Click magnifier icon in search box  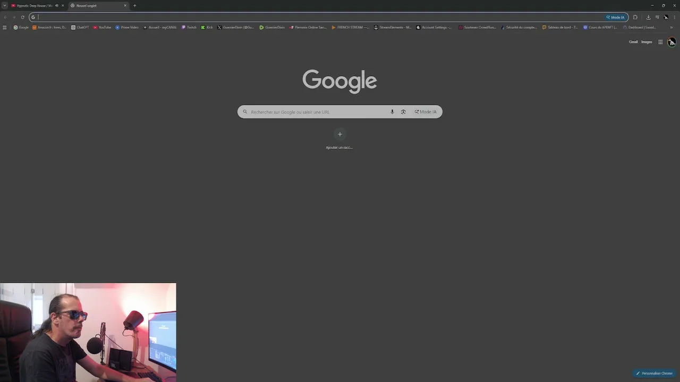(245, 112)
